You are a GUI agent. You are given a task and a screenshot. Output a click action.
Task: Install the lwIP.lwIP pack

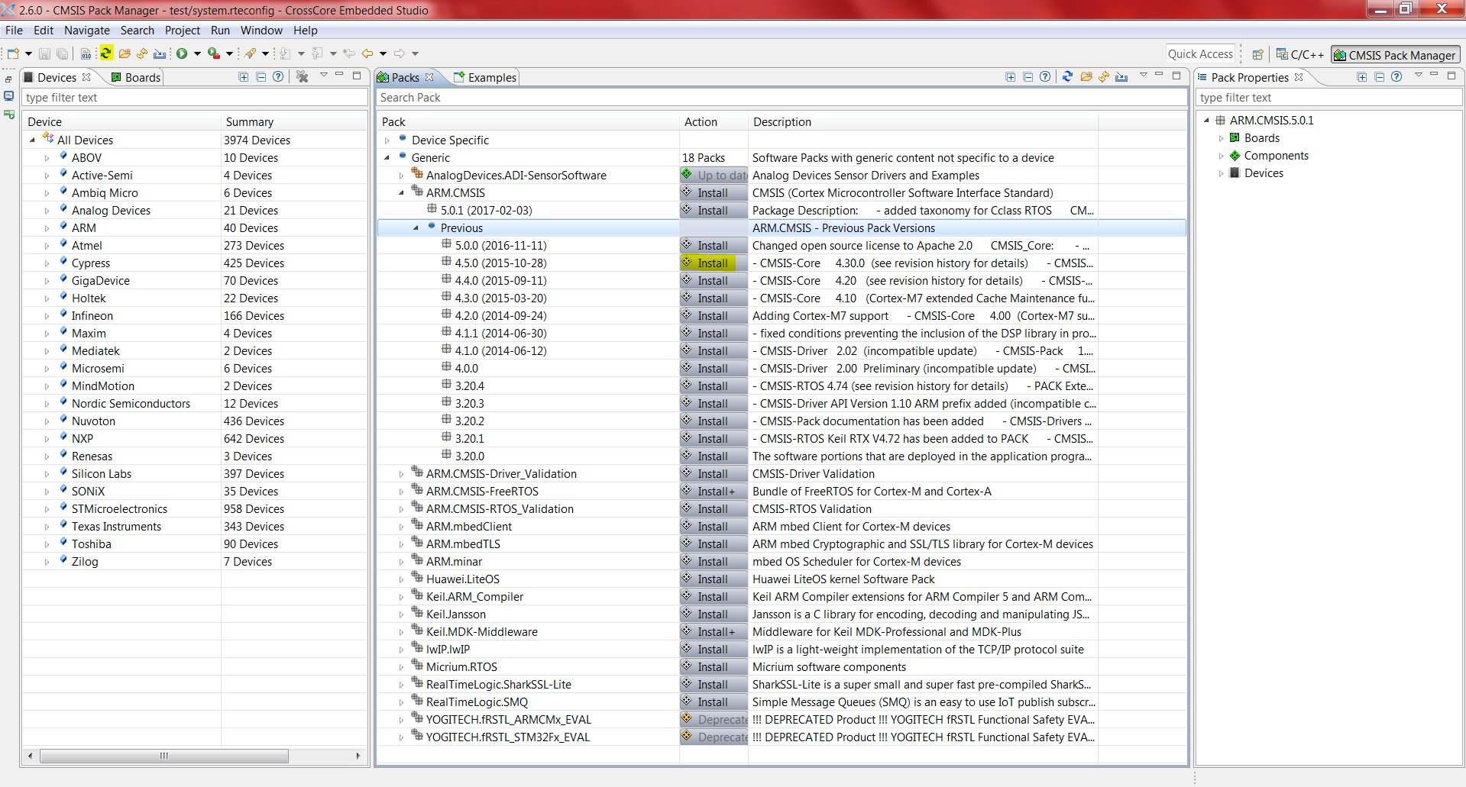pyautogui.click(x=714, y=650)
